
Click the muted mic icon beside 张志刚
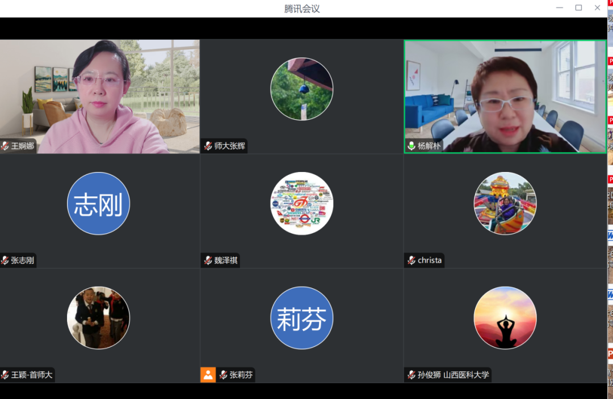tap(5, 261)
